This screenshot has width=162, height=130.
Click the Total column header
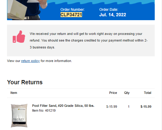coord(148,93)
